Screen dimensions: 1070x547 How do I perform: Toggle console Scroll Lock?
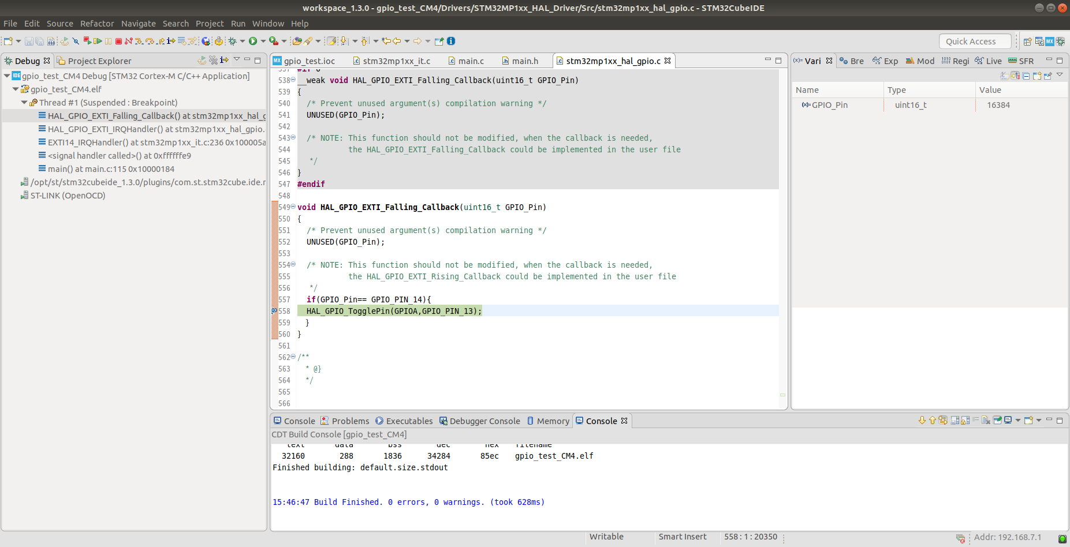964,421
